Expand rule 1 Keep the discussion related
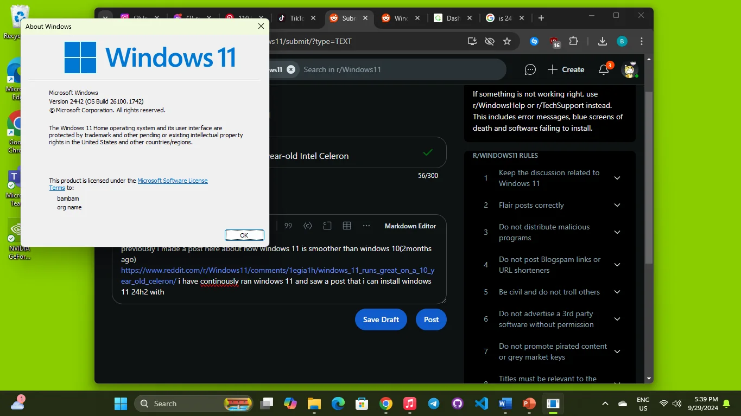Screen dimensions: 741x416 [617, 178]
